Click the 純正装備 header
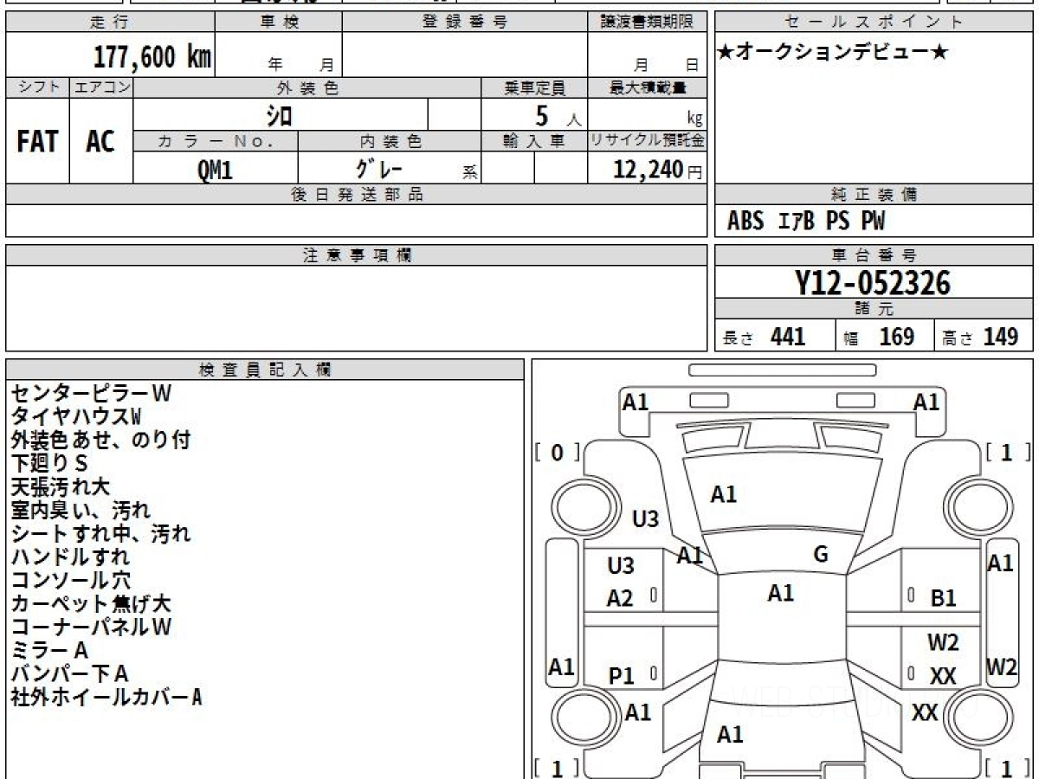Screen dimensions: 1039x779 pyautogui.click(x=874, y=195)
